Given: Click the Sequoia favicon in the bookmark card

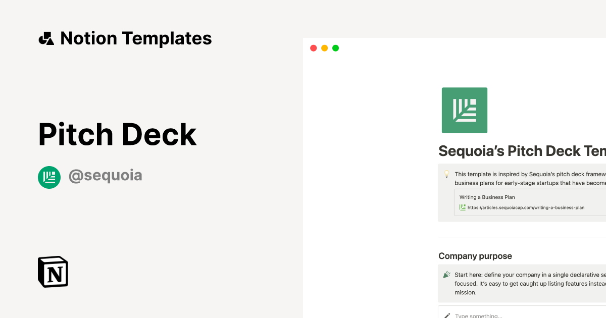Looking at the screenshot, I should point(462,207).
